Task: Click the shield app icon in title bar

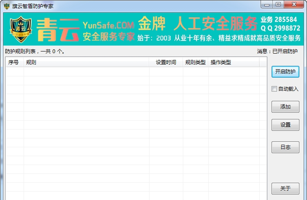Action: (7, 6)
